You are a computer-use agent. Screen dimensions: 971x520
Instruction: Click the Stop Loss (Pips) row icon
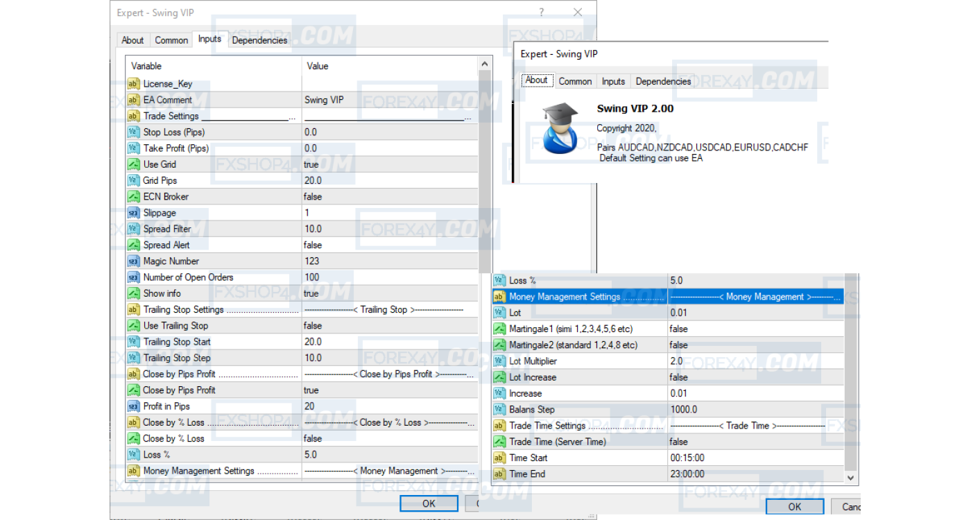pos(134,132)
